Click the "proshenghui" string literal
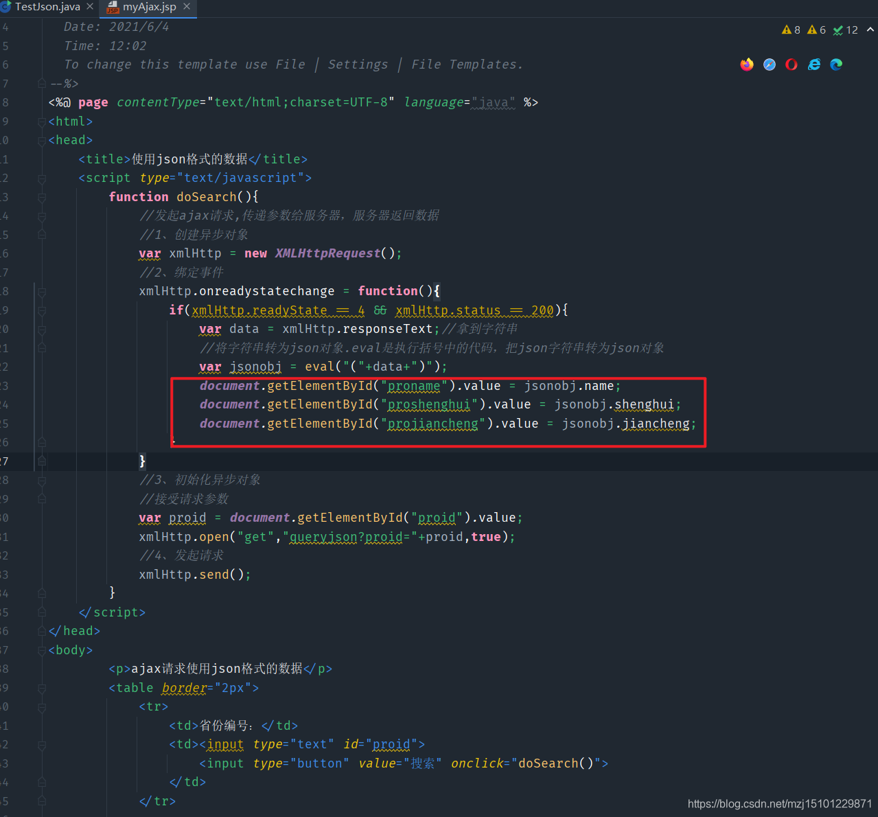This screenshot has width=878, height=817. (x=429, y=404)
